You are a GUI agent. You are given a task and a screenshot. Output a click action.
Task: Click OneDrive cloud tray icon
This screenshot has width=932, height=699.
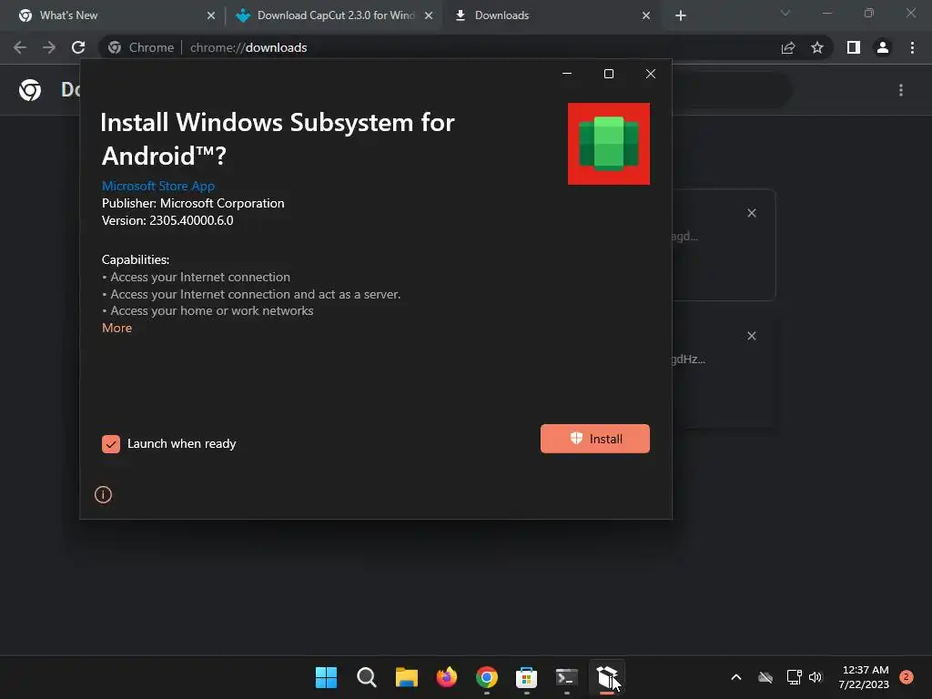[x=765, y=677]
